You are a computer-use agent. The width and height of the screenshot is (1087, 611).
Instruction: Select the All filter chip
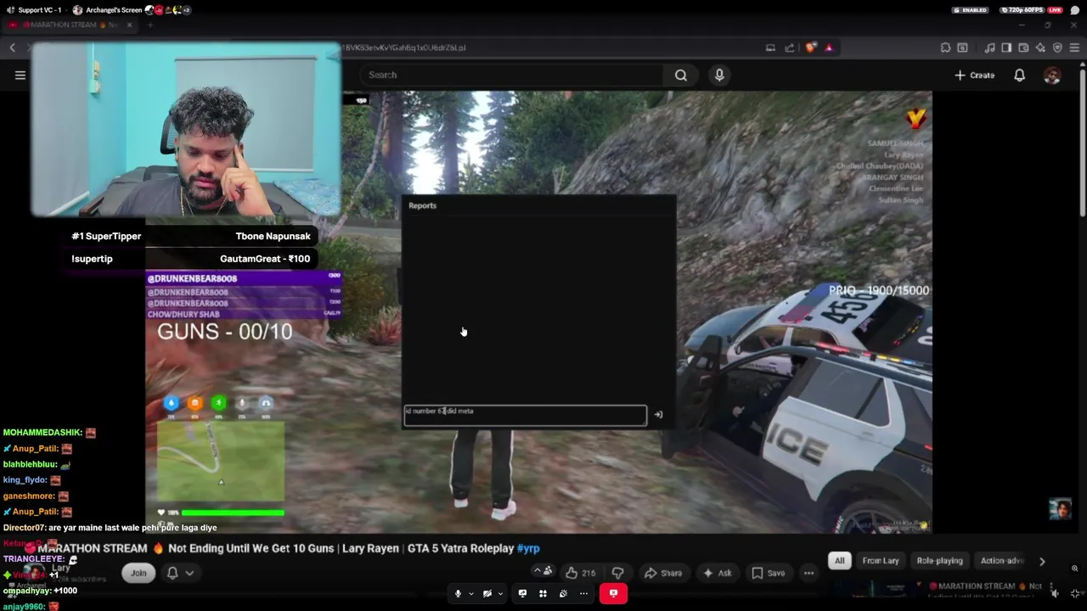pos(839,561)
